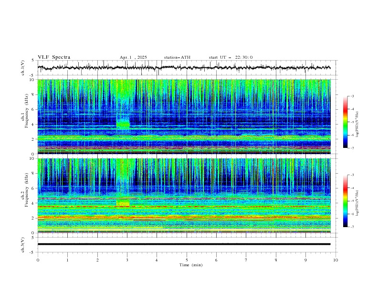
Task: Select the "start UT = 22:30:0" text
Action: click(231, 57)
